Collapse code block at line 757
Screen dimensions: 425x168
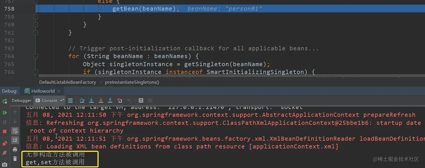[x=36, y=1]
